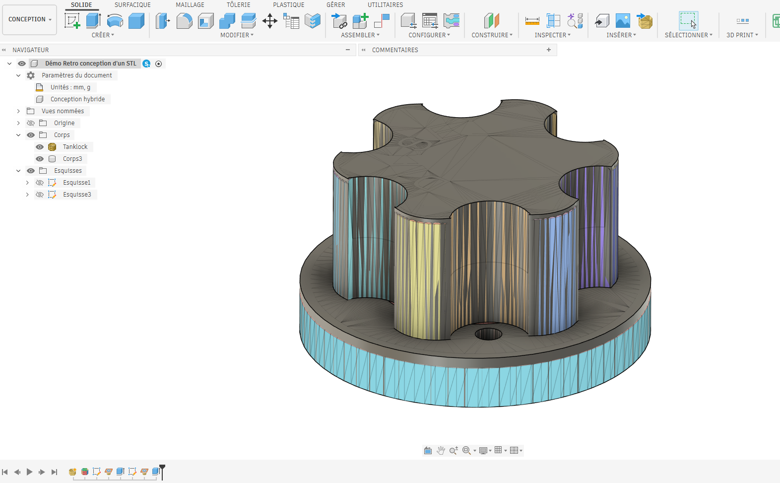The width and height of the screenshot is (780, 483).
Task: Open the Change Parameters table icon
Action: (291, 21)
